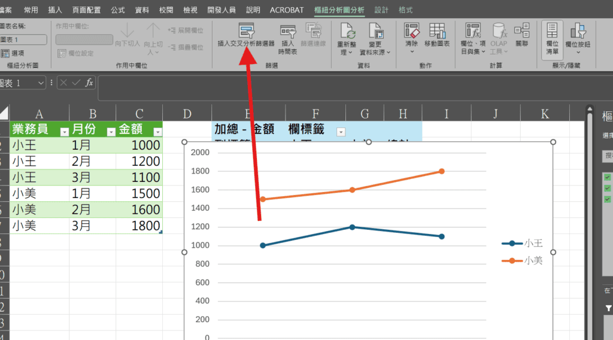This screenshot has width=613, height=340.
Task: Expand the Name Box dropdown arrow
Action: pyautogui.click(x=41, y=83)
